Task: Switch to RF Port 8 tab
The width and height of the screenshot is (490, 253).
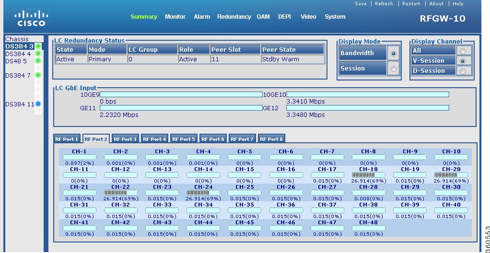Action: (x=271, y=139)
